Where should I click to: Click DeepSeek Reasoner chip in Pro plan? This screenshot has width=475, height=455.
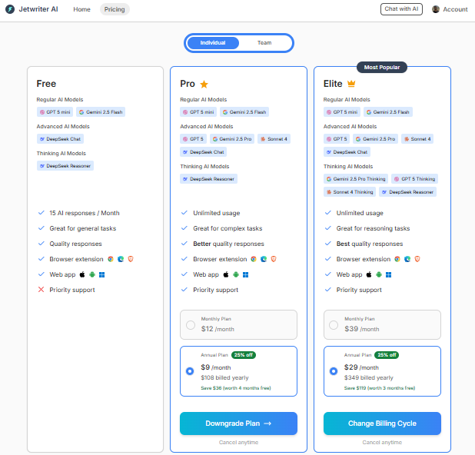[x=209, y=179]
